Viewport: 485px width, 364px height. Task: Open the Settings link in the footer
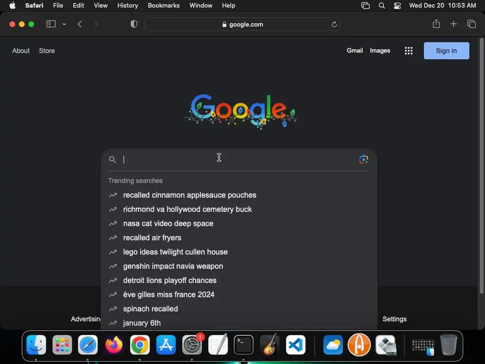coord(395,319)
